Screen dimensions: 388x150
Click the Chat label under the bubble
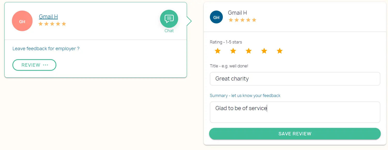169,31
